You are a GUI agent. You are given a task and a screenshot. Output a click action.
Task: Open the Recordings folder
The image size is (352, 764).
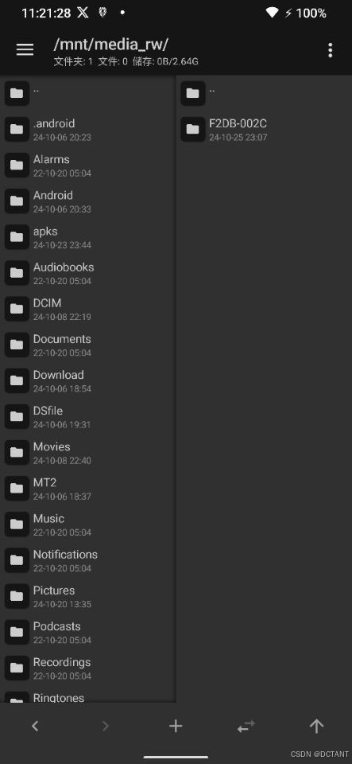click(x=87, y=668)
